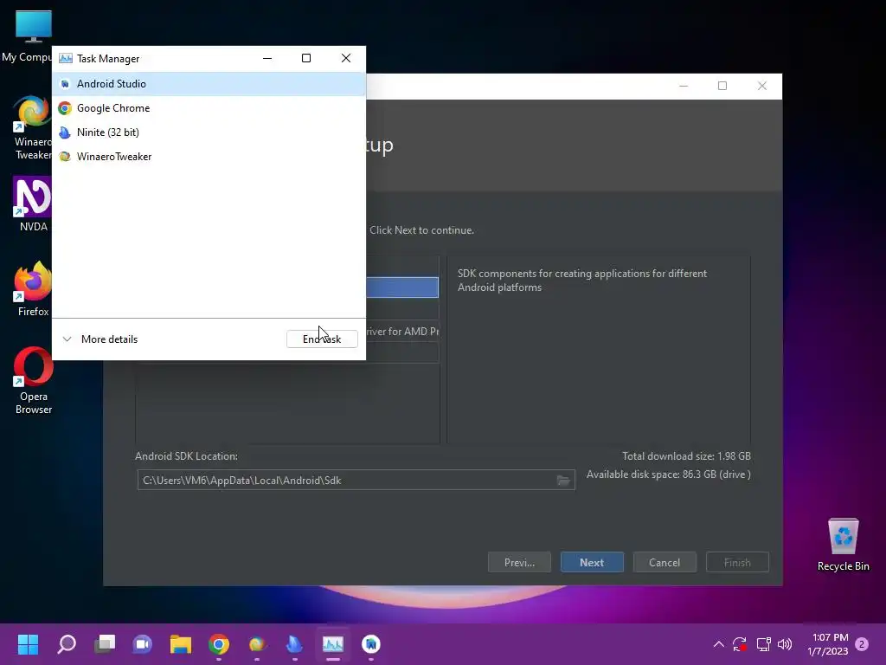Maximize the Task Manager window
886x665 pixels.
306,58
